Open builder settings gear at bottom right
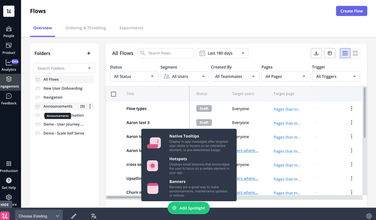 [x=369, y=216]
